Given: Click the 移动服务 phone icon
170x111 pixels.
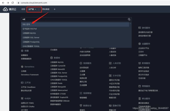Looking at the screenshot, I should (x=140, y=98).
